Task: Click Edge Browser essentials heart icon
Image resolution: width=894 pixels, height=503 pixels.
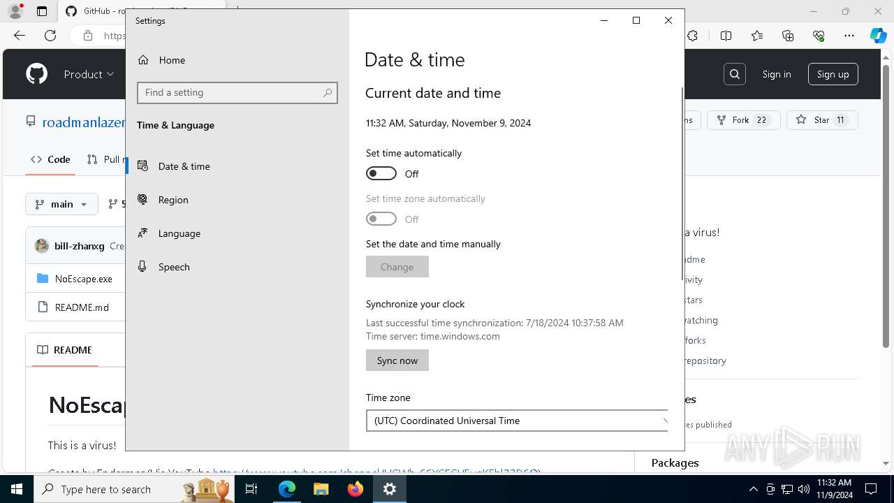Action: pos(819,36)
